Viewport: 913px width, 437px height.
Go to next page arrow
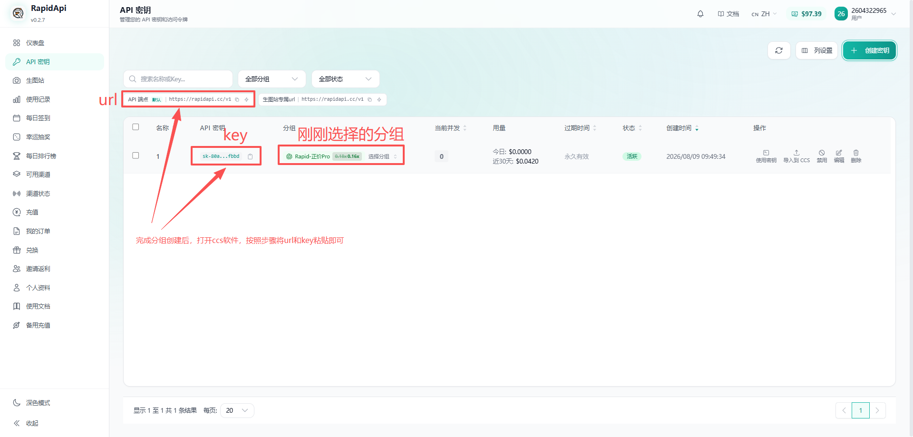point(877,410)
